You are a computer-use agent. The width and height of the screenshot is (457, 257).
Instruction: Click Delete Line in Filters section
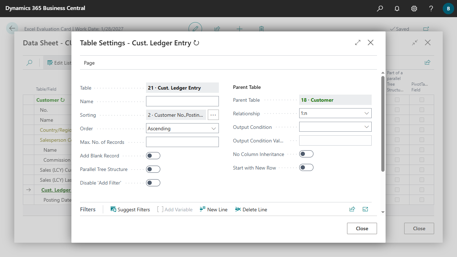click(251, 210)
